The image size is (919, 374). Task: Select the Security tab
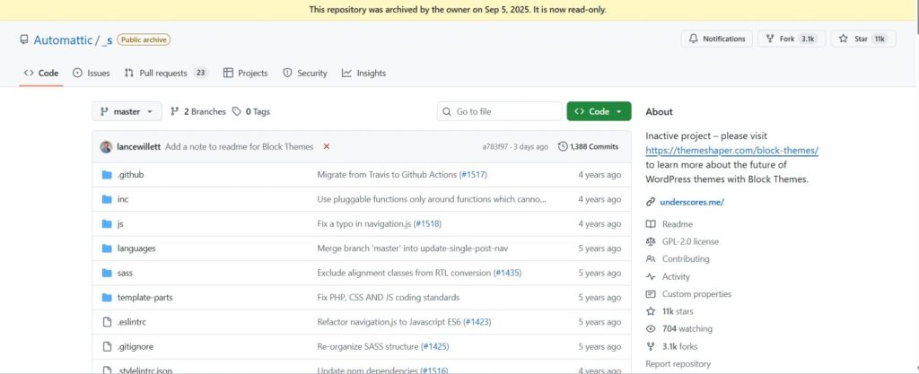[x=305, y=73]
